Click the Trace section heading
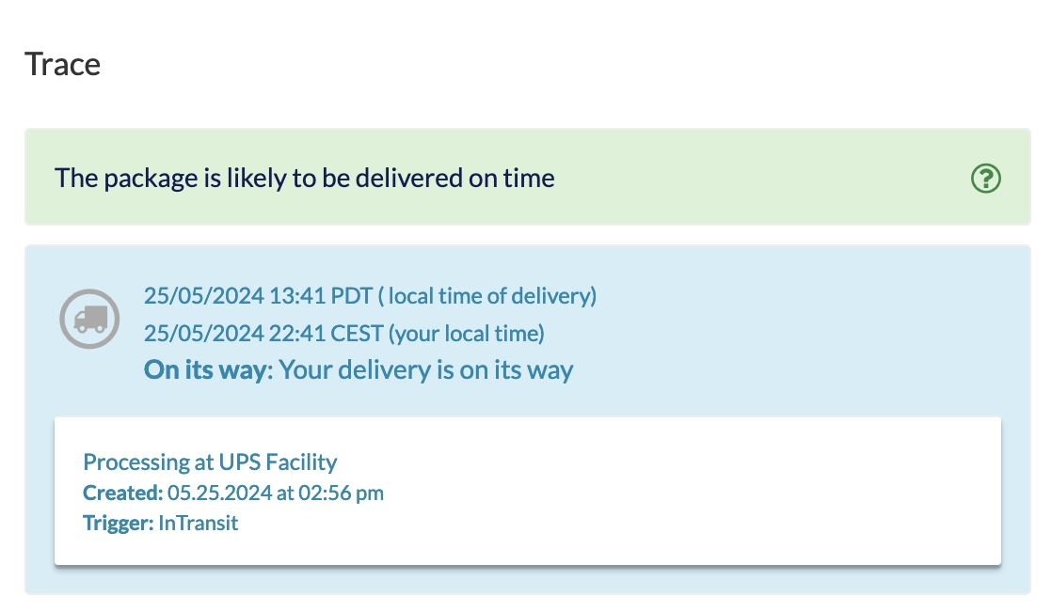1052x611 pixels. coord(62,64)
